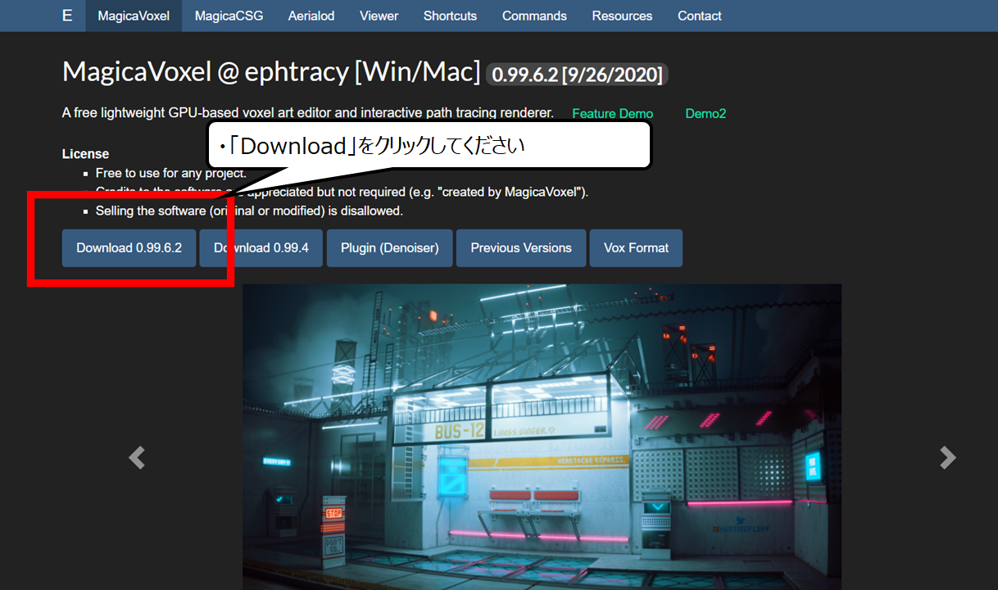Open the Contact nav item
The image size is (998, 590).
700,16
